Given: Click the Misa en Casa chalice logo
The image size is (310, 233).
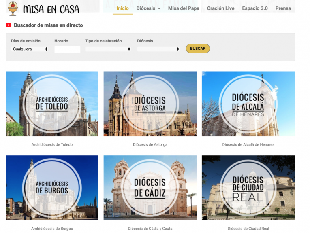Looking at the screenshot, I should (13, 8).
